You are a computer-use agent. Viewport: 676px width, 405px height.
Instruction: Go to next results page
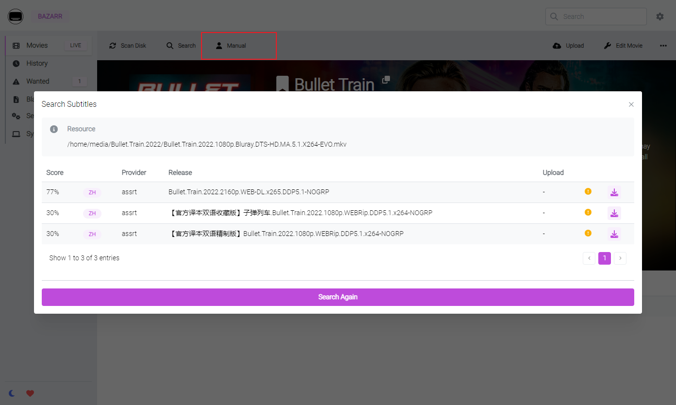click(x=620, y=258)
